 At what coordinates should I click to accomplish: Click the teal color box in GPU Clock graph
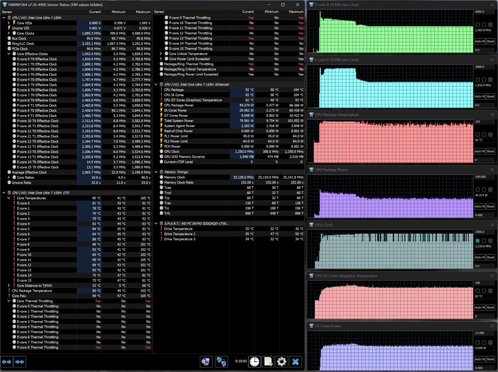tap(477, 241)
